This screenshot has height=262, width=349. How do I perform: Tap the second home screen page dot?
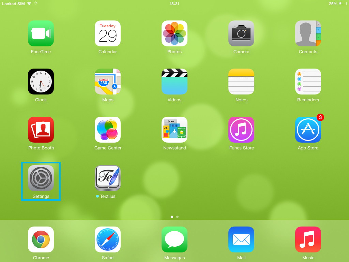[x=177, y=217]
